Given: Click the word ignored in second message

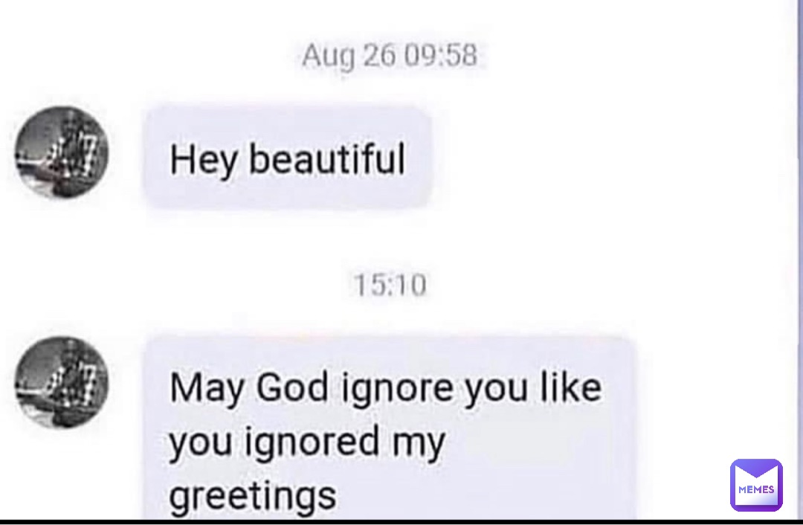Looking at the screenshot, I should (312, 443).
